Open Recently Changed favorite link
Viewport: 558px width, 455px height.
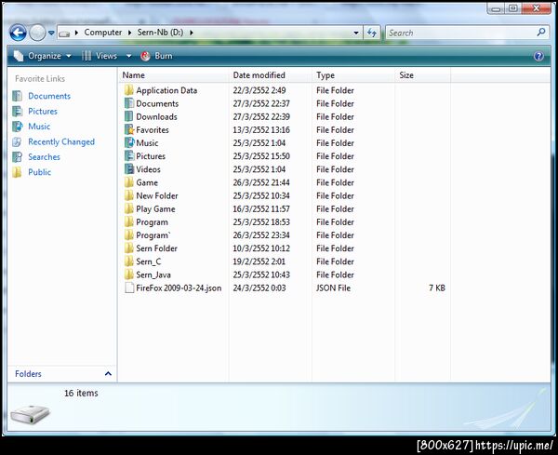pos(61,141)
